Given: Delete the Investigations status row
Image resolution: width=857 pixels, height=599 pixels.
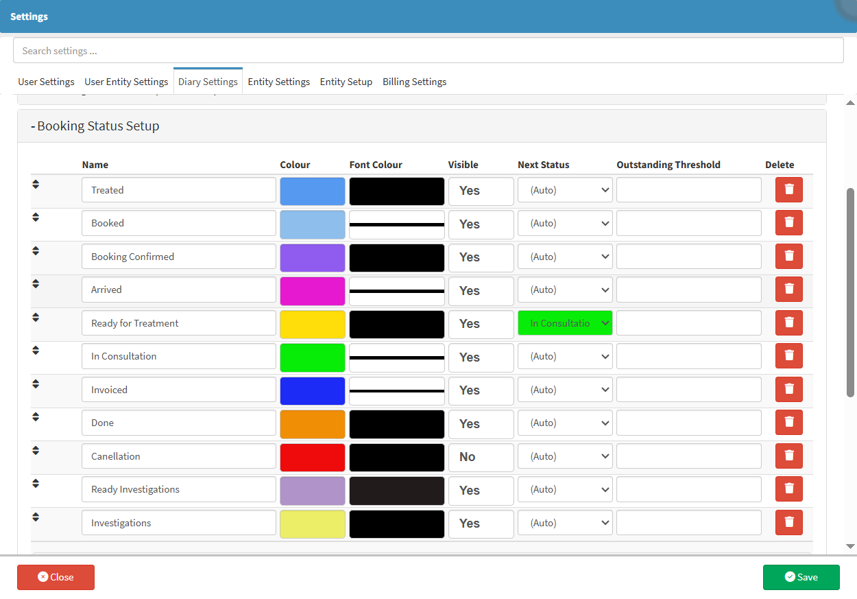Looking at the screenshot, I should [x=788, y=523].
